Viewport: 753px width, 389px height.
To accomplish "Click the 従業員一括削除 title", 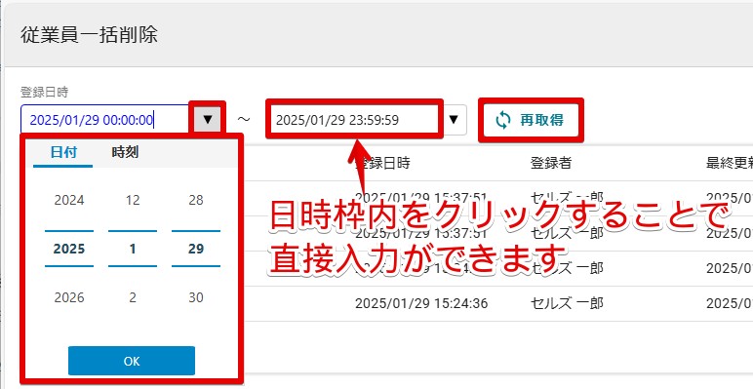I will click(x=90, y=35).
